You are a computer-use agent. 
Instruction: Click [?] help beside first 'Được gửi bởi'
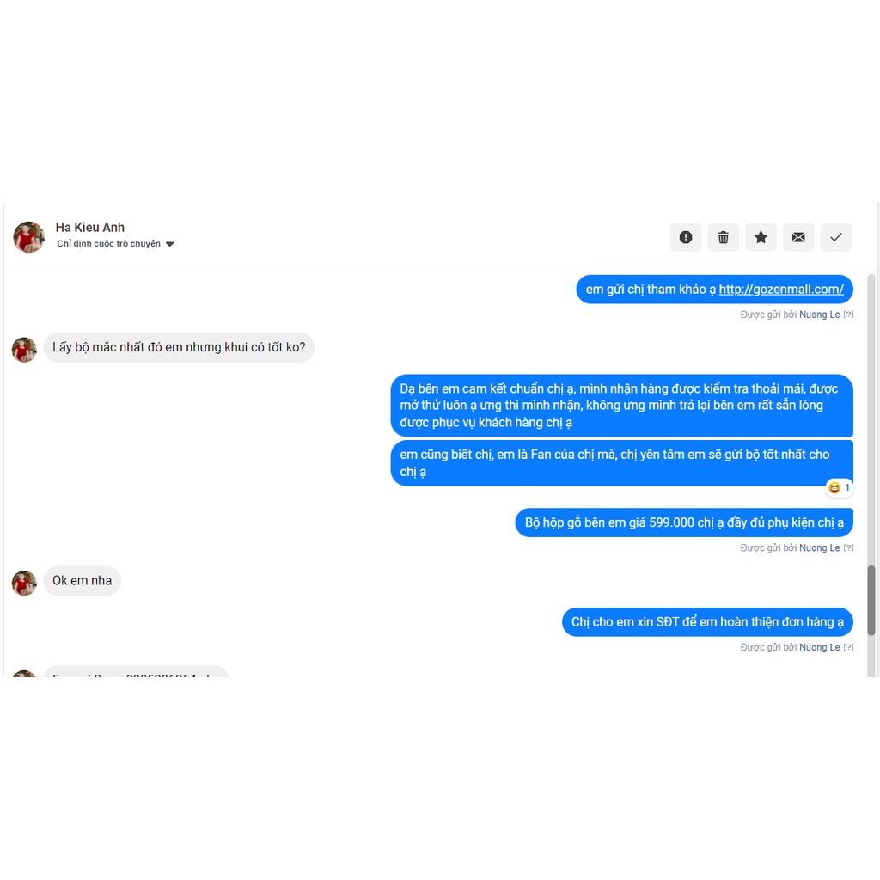click(x=848, y=315)
